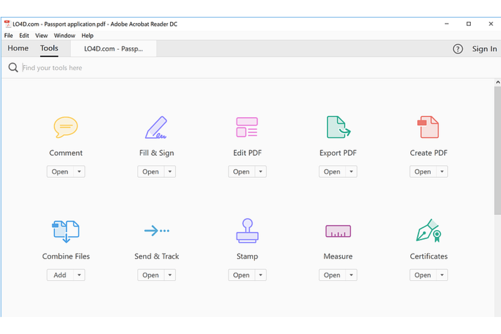Click Open button under Send & Track
501x334 pixels.
(151, 275)
